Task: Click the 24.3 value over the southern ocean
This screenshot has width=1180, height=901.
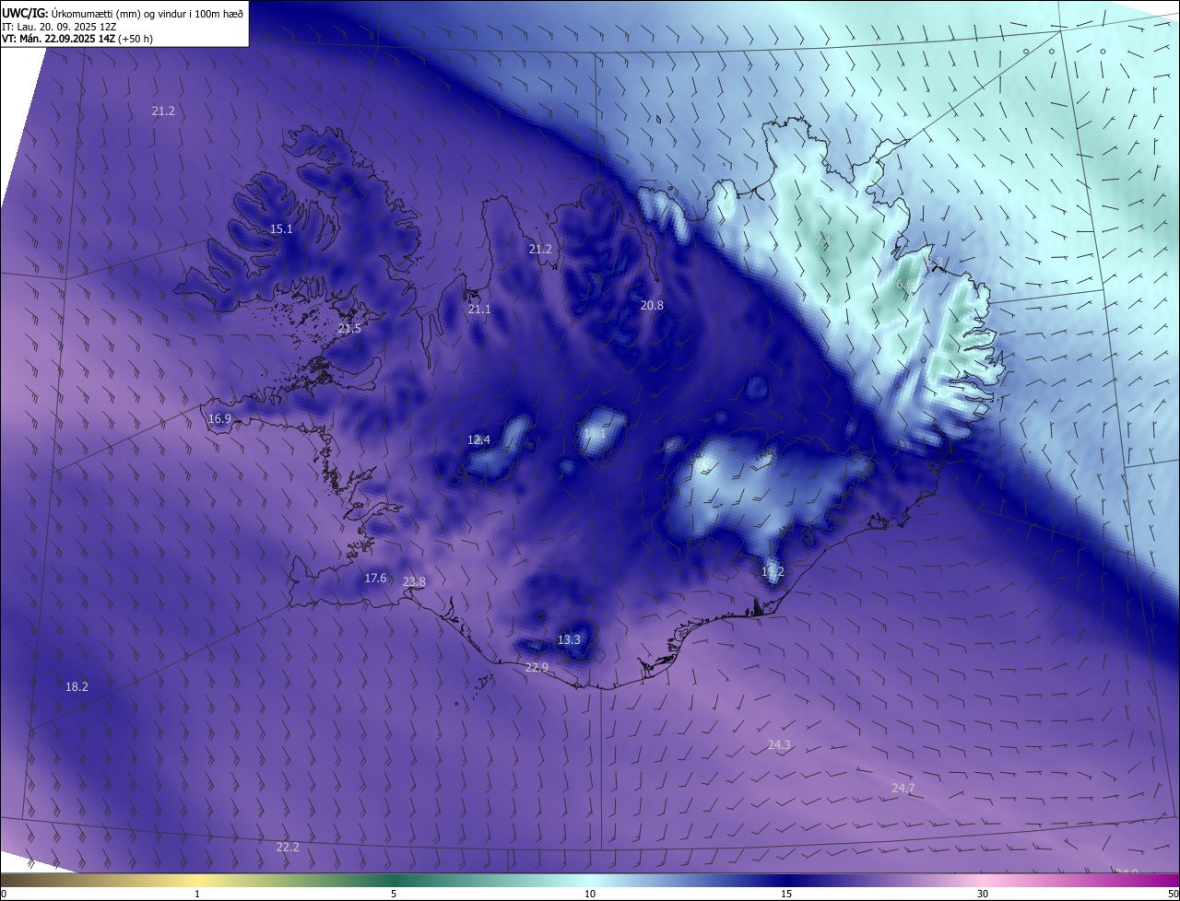Action: pos(779,744)
